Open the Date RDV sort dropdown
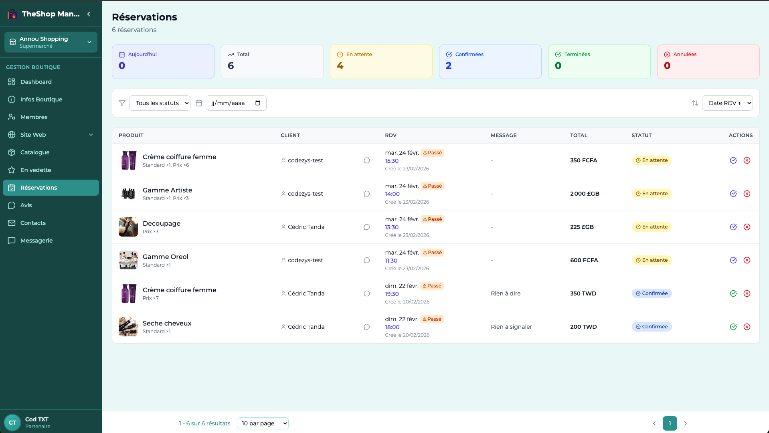Viewport: 769px width, 433px height. 727,103
